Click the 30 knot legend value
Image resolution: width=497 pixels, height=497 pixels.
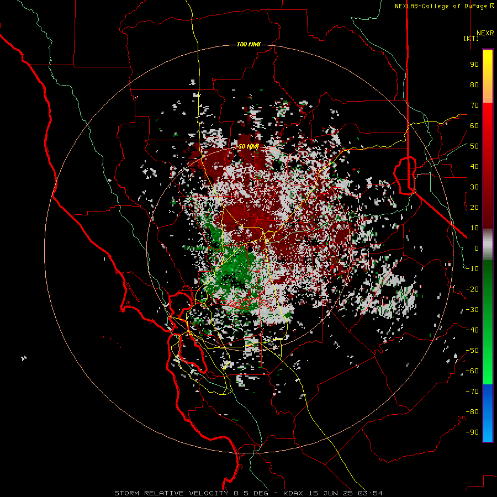[x=474, y=187]
